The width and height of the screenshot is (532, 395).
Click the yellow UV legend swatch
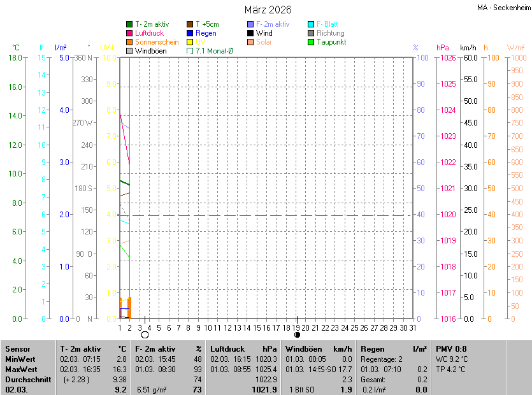click(x=190, y=42)
